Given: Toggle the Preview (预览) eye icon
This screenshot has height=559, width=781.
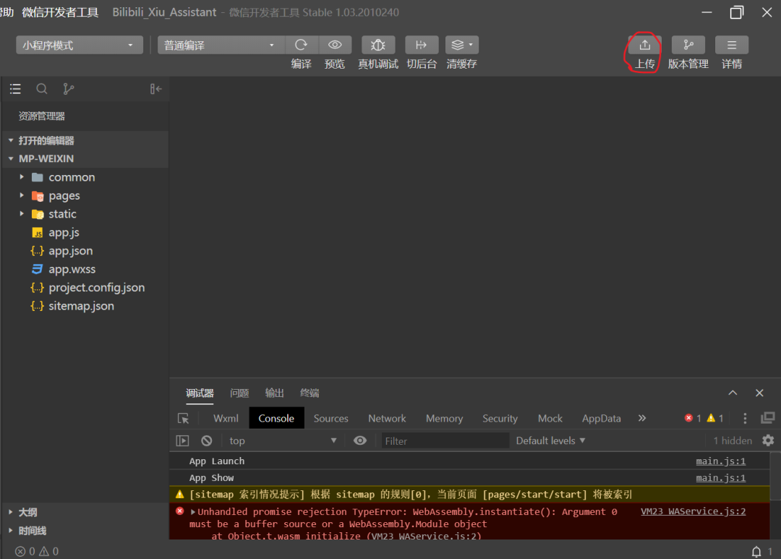Looking at the screenshot, I should pyautogui.click(x=335, y=45).
